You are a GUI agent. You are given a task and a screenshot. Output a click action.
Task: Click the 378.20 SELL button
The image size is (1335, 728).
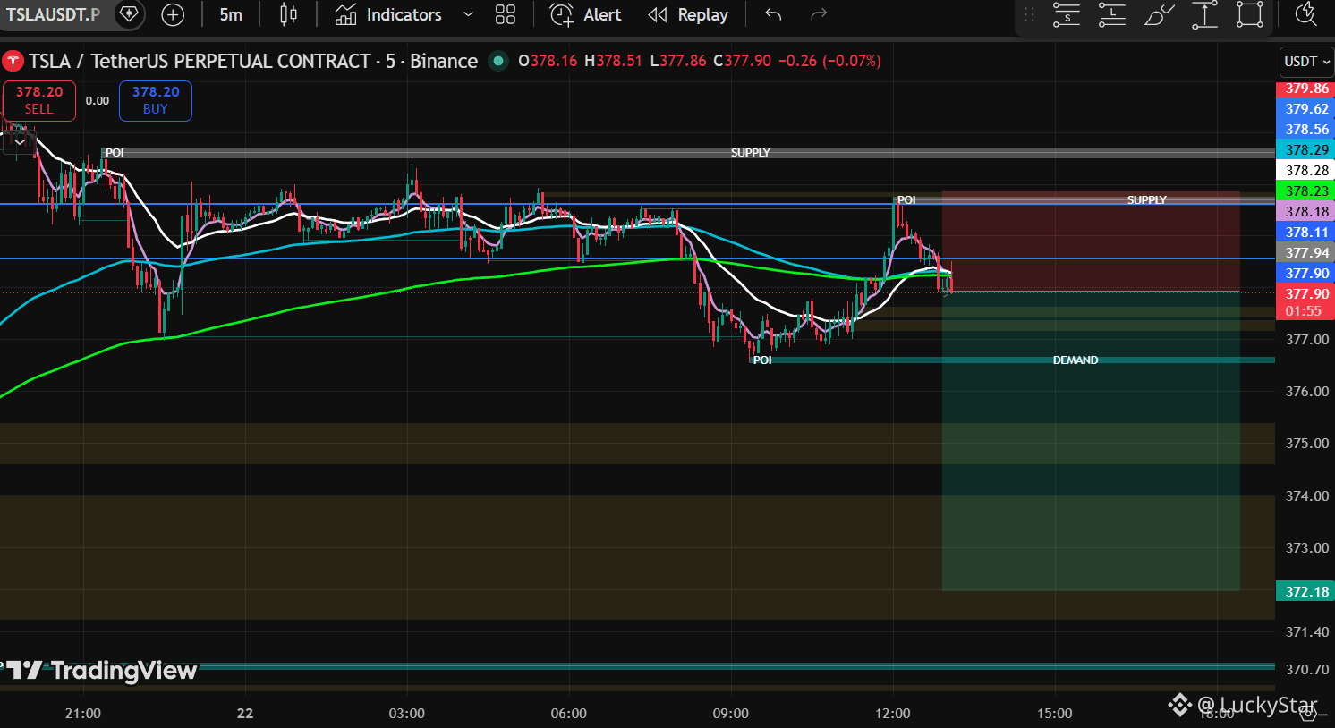point(38,100)
